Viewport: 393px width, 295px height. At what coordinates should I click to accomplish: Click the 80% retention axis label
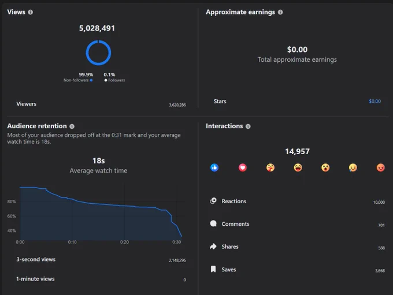[x=12, y=201]
